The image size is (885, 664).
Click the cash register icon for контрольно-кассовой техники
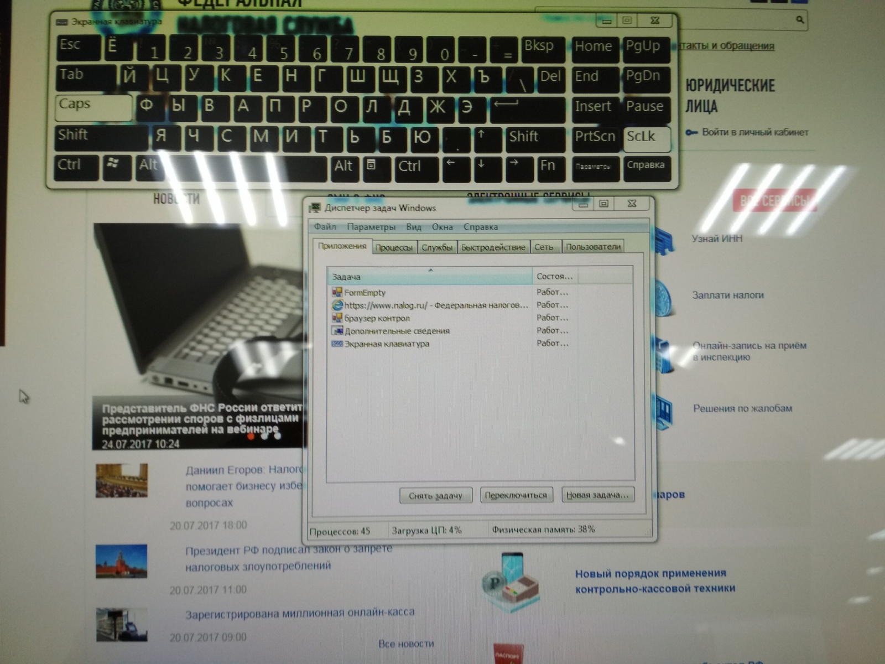[512, 583]
